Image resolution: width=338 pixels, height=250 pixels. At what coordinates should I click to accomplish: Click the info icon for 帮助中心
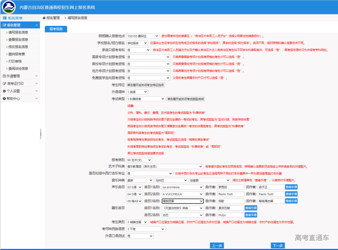point(4,99)
